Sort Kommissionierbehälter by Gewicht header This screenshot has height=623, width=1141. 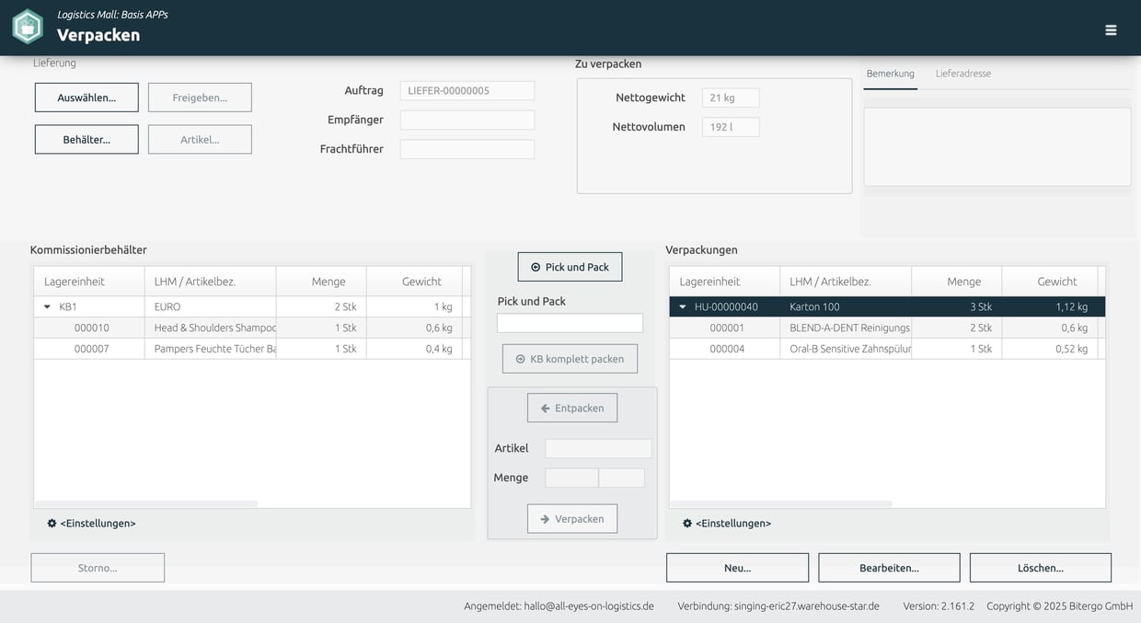[x=414, y=282]
